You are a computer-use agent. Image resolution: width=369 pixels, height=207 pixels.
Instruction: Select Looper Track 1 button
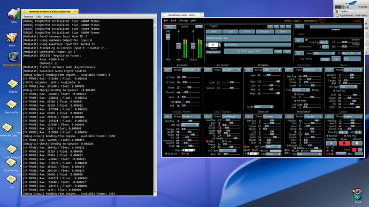click(x=354, y=149)
